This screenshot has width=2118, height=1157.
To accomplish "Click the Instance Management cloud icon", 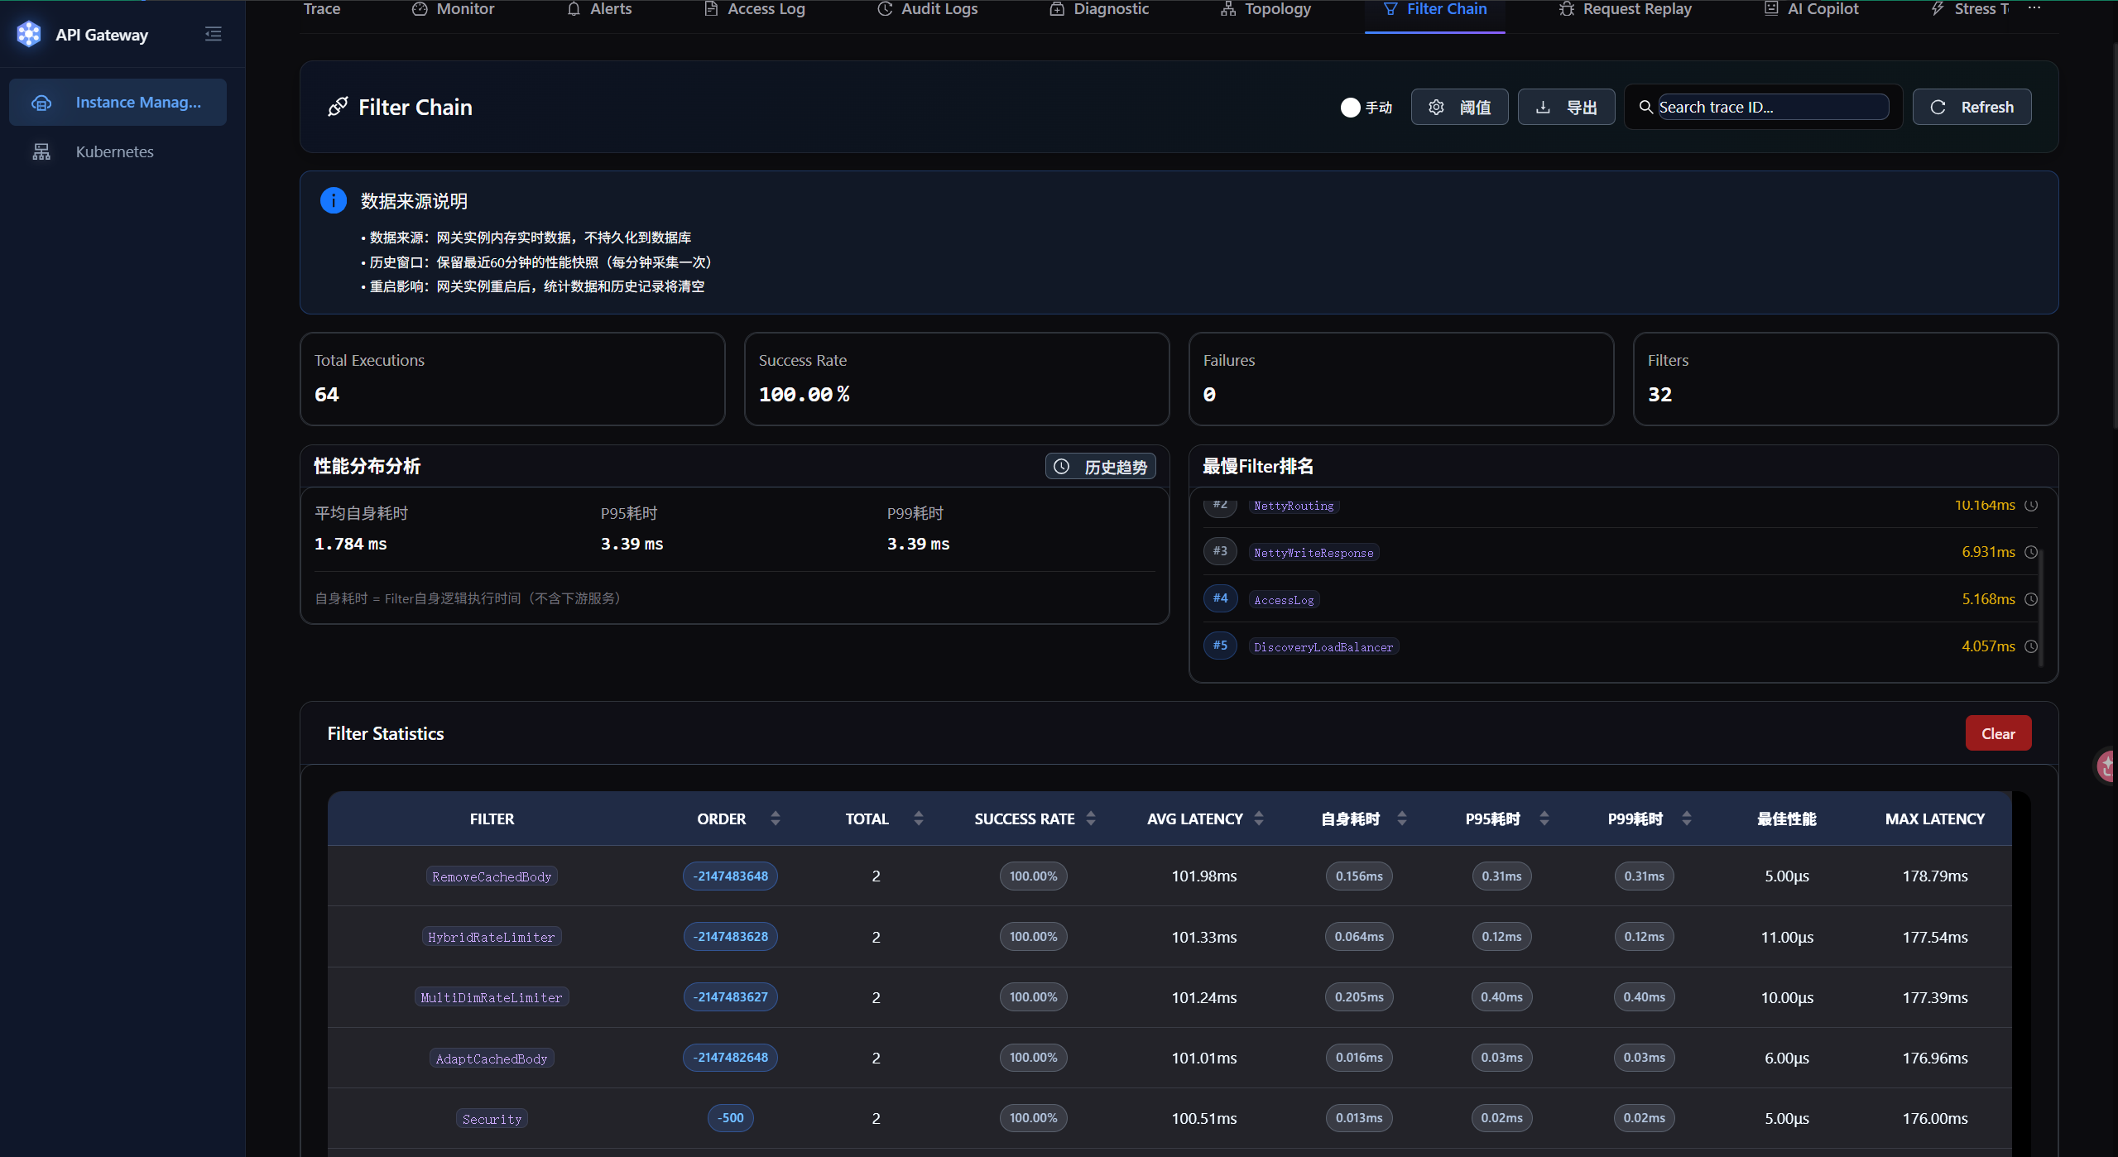I will (41, 103).
